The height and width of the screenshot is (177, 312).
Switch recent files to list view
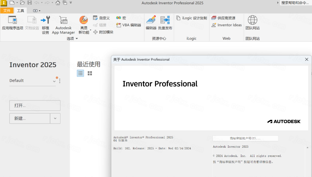(80, 73)
